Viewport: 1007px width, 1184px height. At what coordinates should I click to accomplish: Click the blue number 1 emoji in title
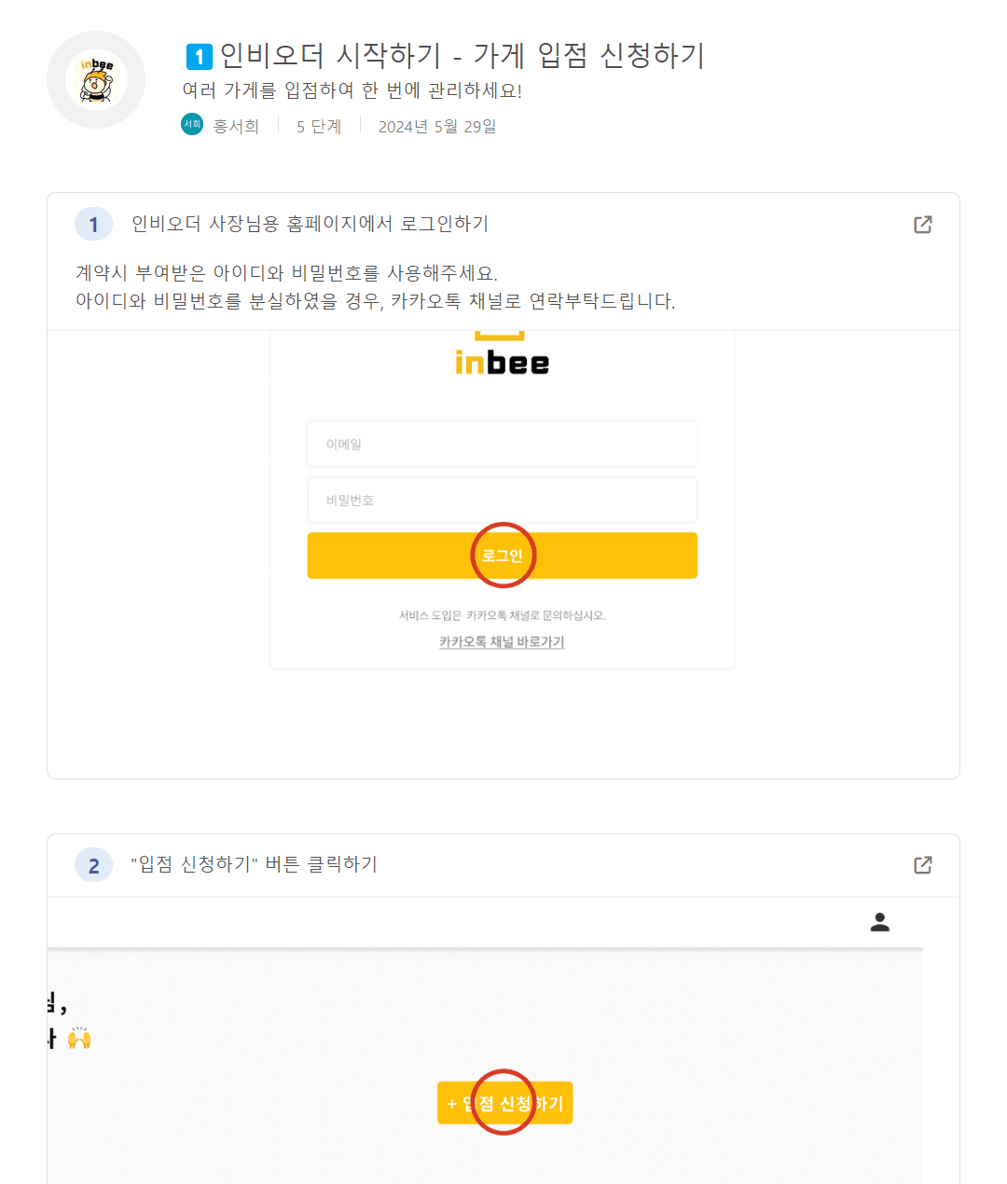199,57
